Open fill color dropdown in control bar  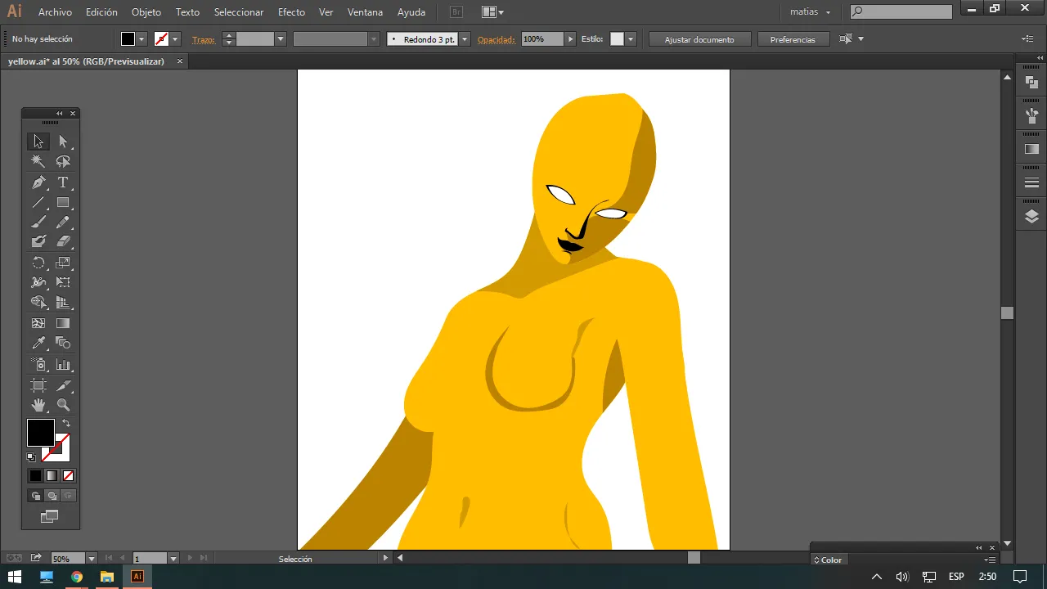point(142,39)
